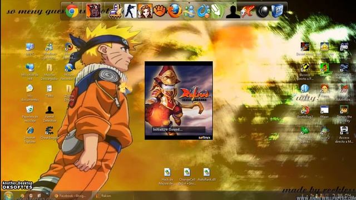Launch Internet Explorer desktop shortcut
The width and height of the screenshot is (356, 200).
point(29,134)
